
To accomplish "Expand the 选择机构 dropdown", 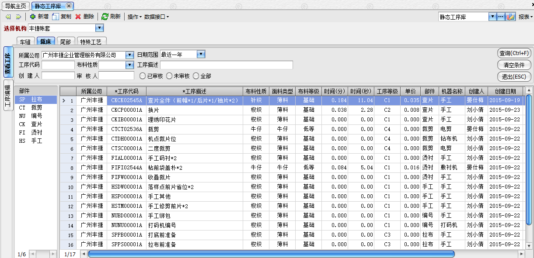I will click(x=99, y=28).
